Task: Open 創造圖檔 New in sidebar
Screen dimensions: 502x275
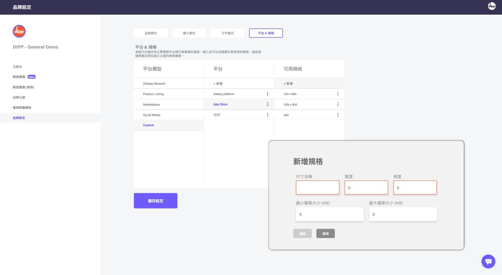Action: pos(24,77)
